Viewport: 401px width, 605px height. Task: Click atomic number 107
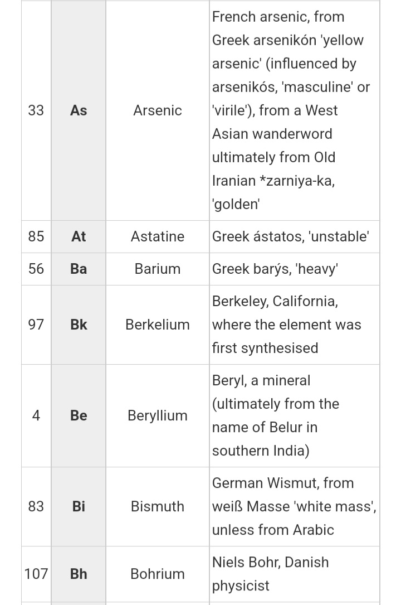point(36,574)
